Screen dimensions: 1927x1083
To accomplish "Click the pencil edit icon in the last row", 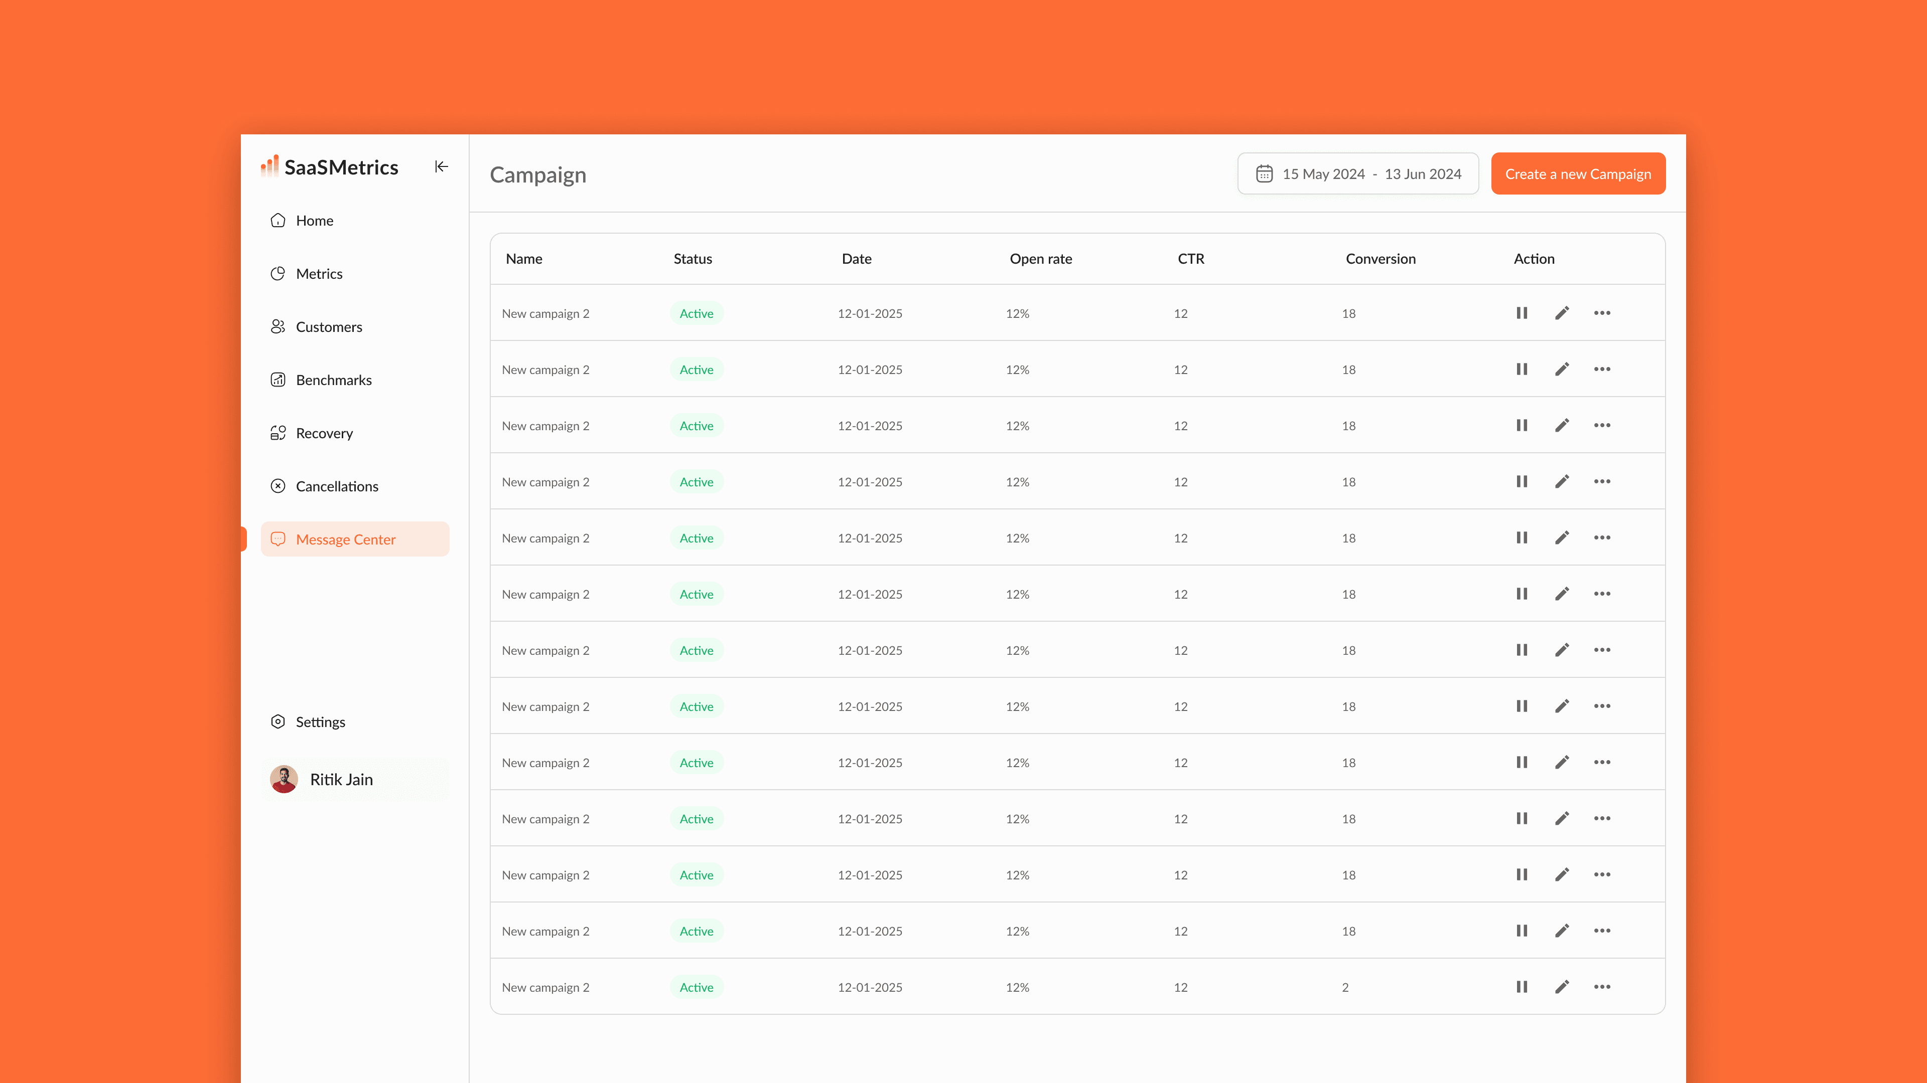I will point(1562,987).
